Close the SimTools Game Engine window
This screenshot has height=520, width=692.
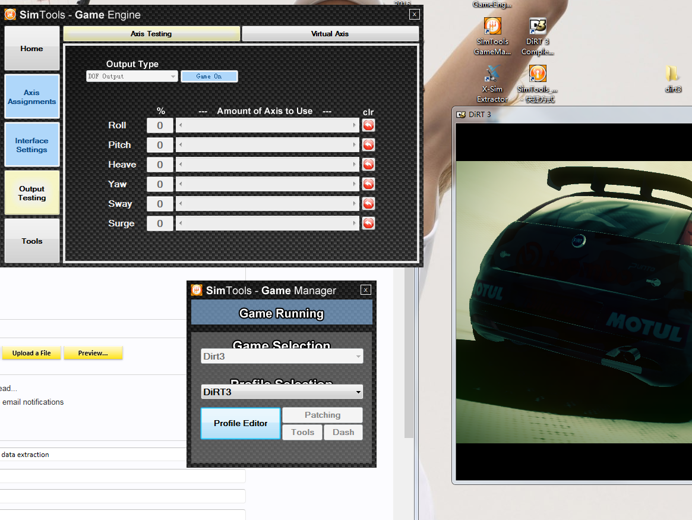tap(415, 15)
